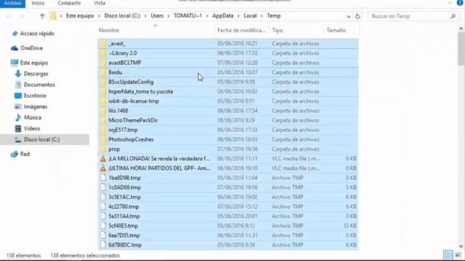465x261 pixels.
Task: Open dropdown arrow after 'Este equipo' breadcrumb
Action: coord(99,16)
